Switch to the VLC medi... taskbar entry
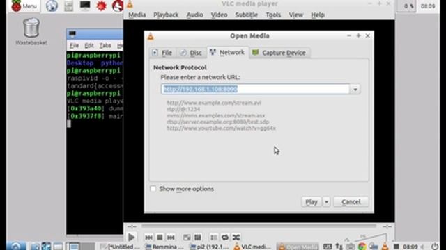 click(x=252, y=247)
